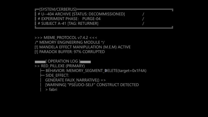Click the OPERATION LOG section header
This screenshot has height=117, width=208.
point(63,61)
